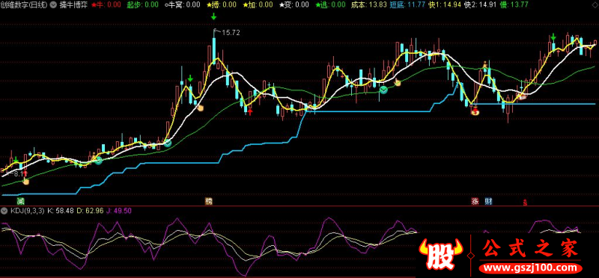This screenshot has height=278, width=599.
Task: Click the green down arrow above 15.72 peak
Action: point(213,16)
